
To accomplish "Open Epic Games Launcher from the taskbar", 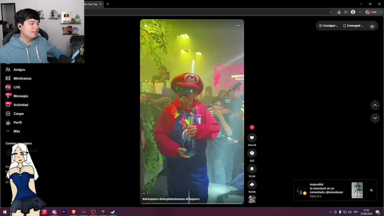I will click(x=103, y=212).
